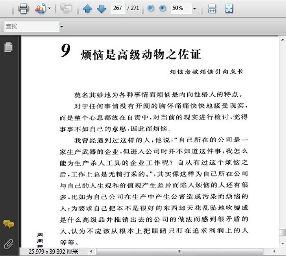Click the line starting 事事不如自己的意愿

(x=116, y=129)
